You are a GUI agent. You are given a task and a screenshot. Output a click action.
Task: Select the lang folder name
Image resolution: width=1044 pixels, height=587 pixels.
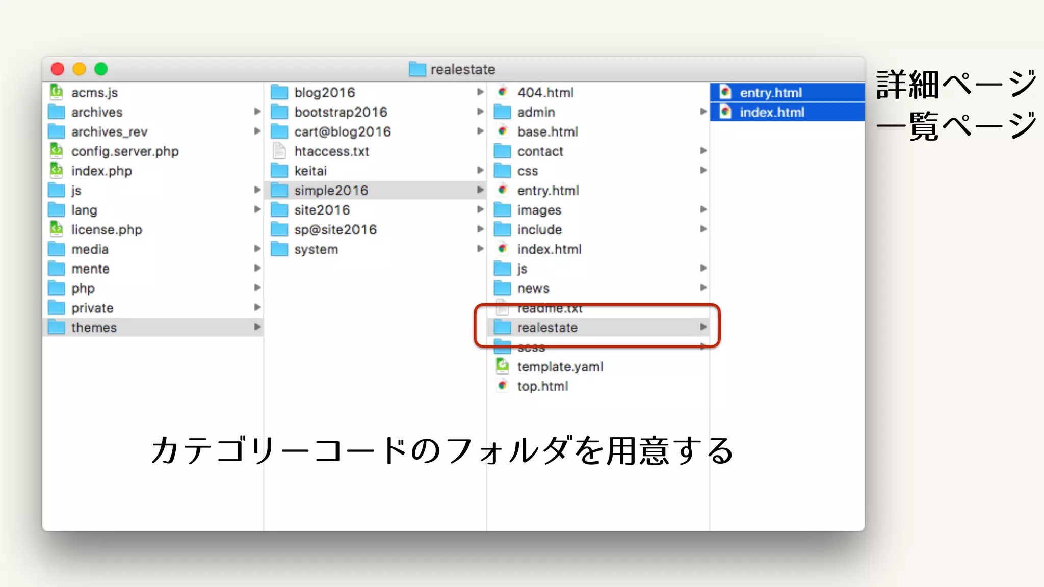pos(84,210)
